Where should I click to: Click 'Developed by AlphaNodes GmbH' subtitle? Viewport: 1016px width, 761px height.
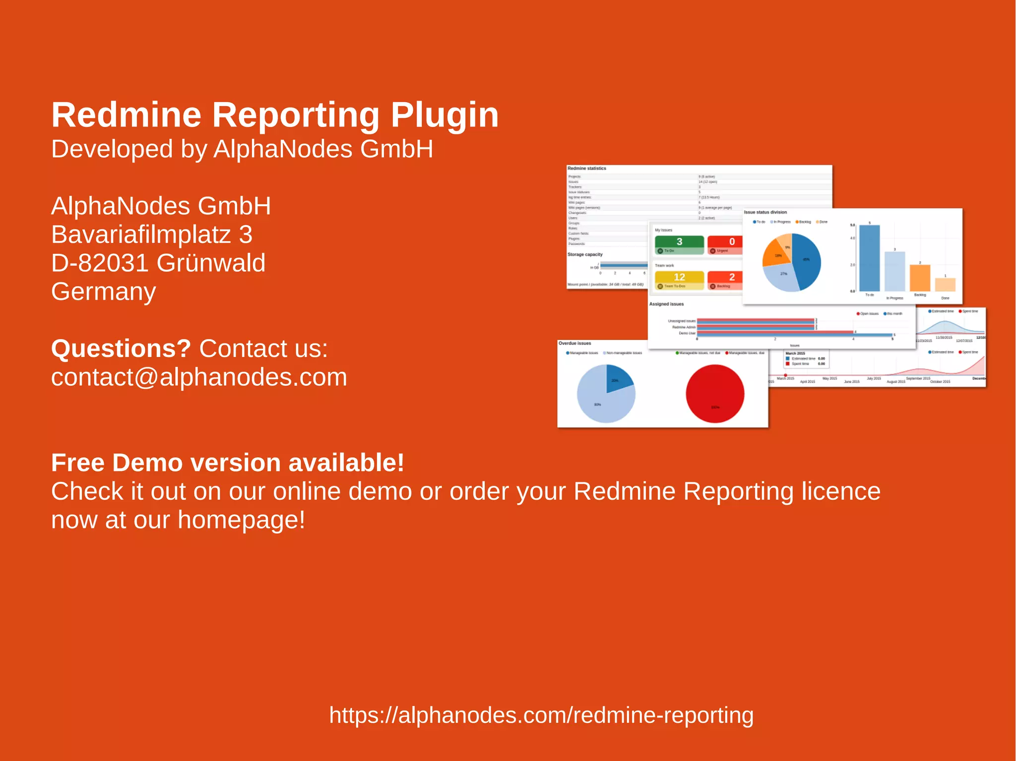click(242, 149)
